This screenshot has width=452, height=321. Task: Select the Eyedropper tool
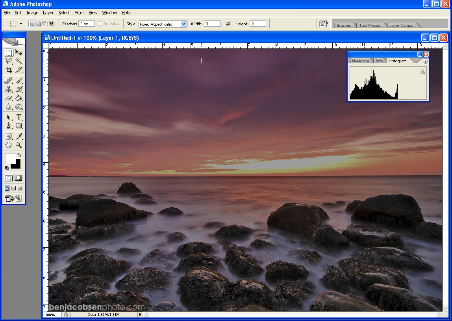point(19,136)
